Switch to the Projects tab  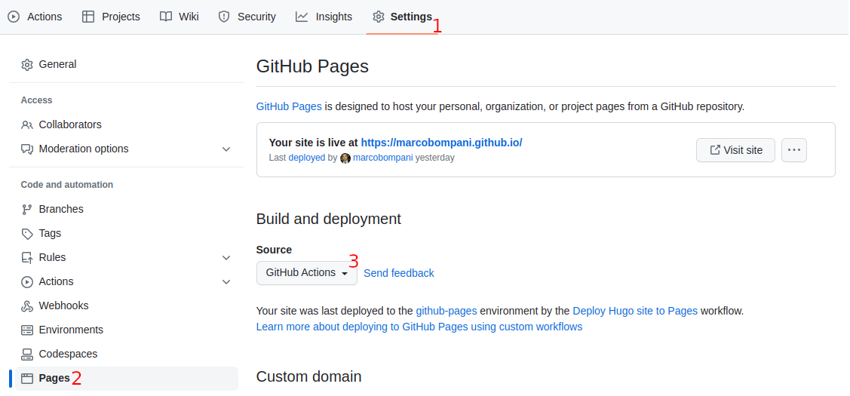pyautogui.click(x=111, y=17)
